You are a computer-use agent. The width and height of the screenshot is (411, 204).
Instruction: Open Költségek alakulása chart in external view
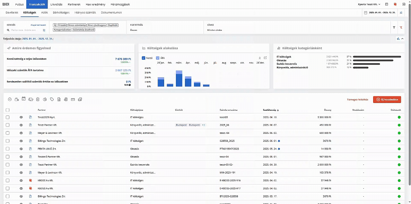coord(265,58)
